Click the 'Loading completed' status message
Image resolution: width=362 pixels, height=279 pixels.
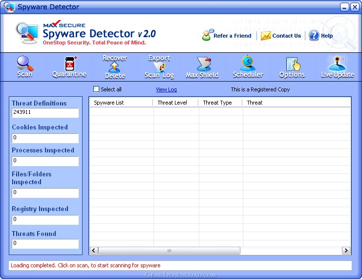pos(85,265)
